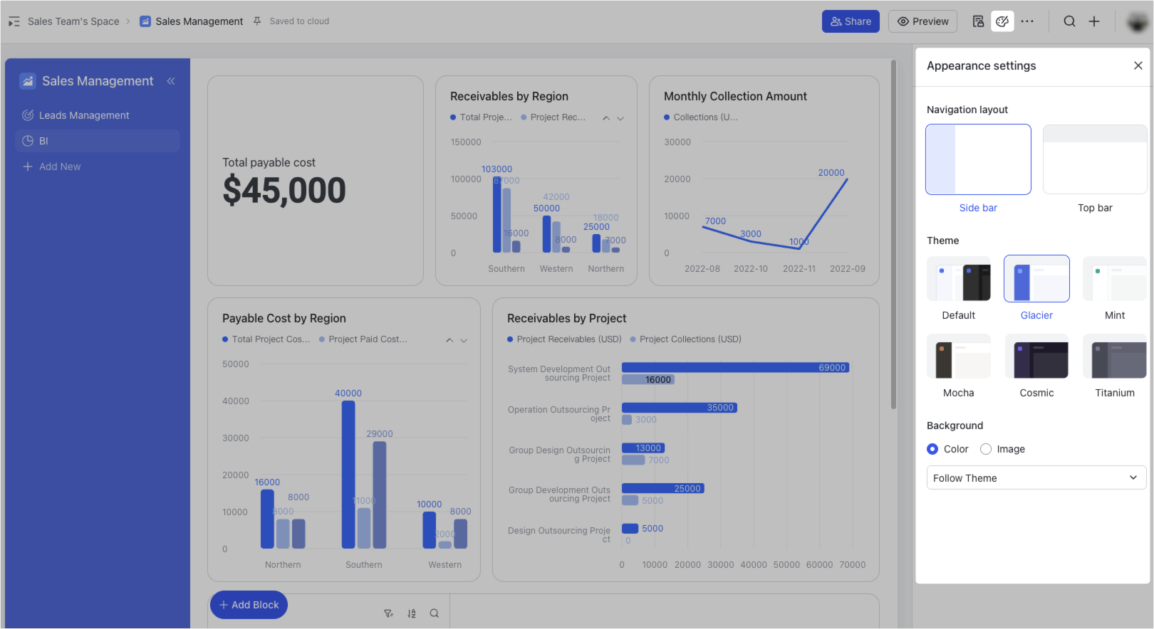The height and width of the screenshot is (629, 1154).
Task: Open the Follow Theme dropdown
Action: (x=1036, y=477)
